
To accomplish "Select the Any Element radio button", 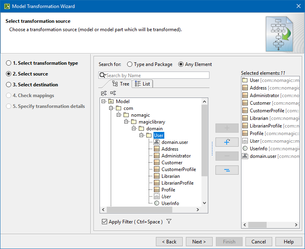I will [181, 64].
